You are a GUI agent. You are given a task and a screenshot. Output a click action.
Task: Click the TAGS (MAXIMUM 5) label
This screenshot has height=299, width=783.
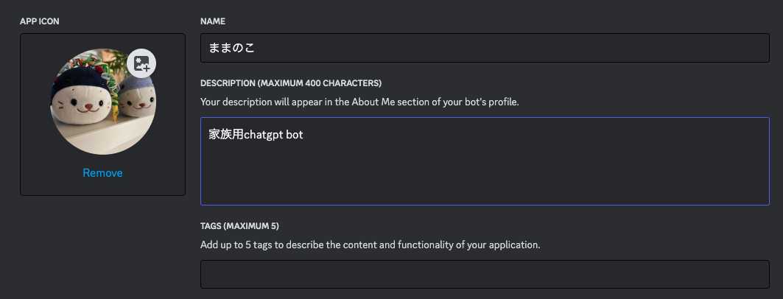(239, 225)
